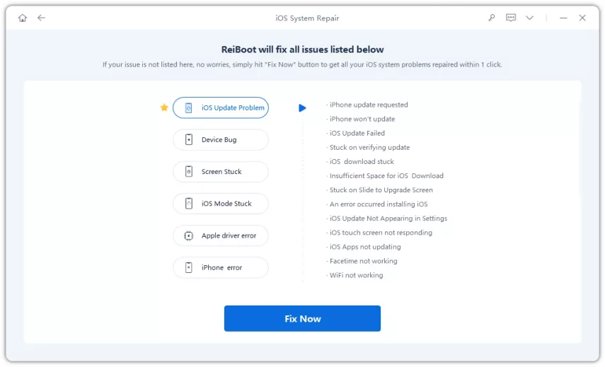
Task: Expand the title bar chevron menu
Action: [x=529, y=18]
